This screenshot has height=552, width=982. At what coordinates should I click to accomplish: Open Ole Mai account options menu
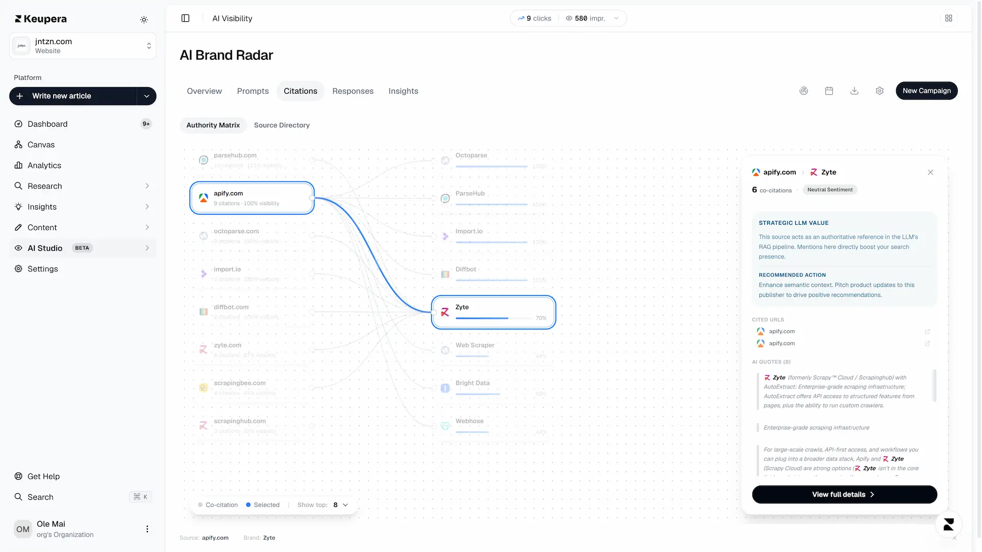[x=147, y=529]
